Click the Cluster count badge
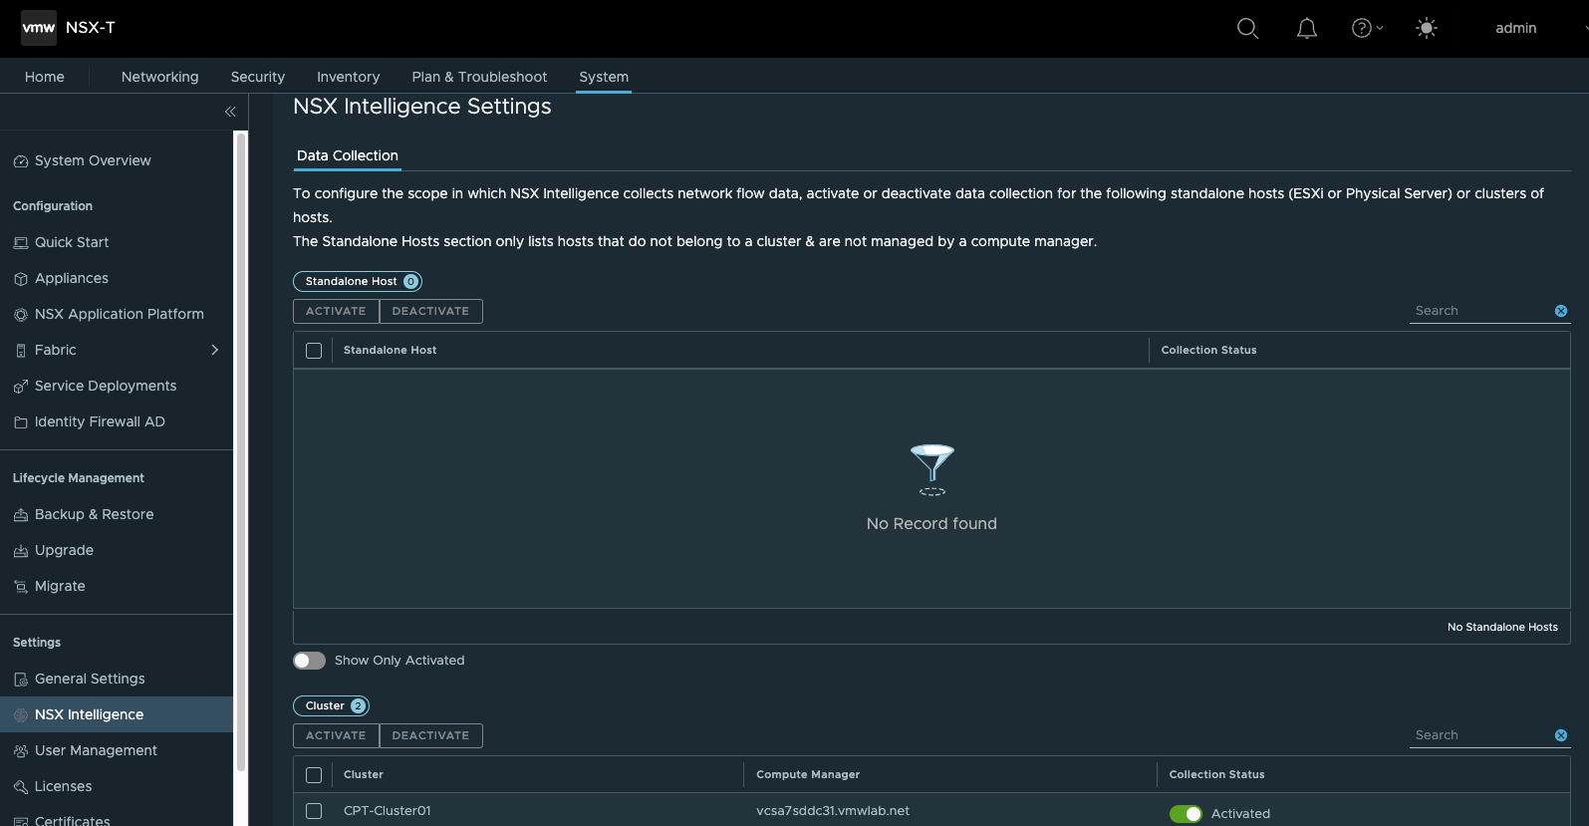Image resolution: width=1589 pixels, height=826 pixels. click(358, 706)
